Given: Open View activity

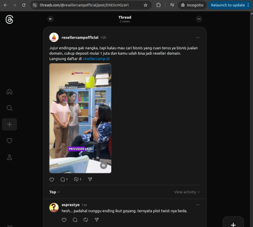Looking at the screenshot, I should [187, 192].
